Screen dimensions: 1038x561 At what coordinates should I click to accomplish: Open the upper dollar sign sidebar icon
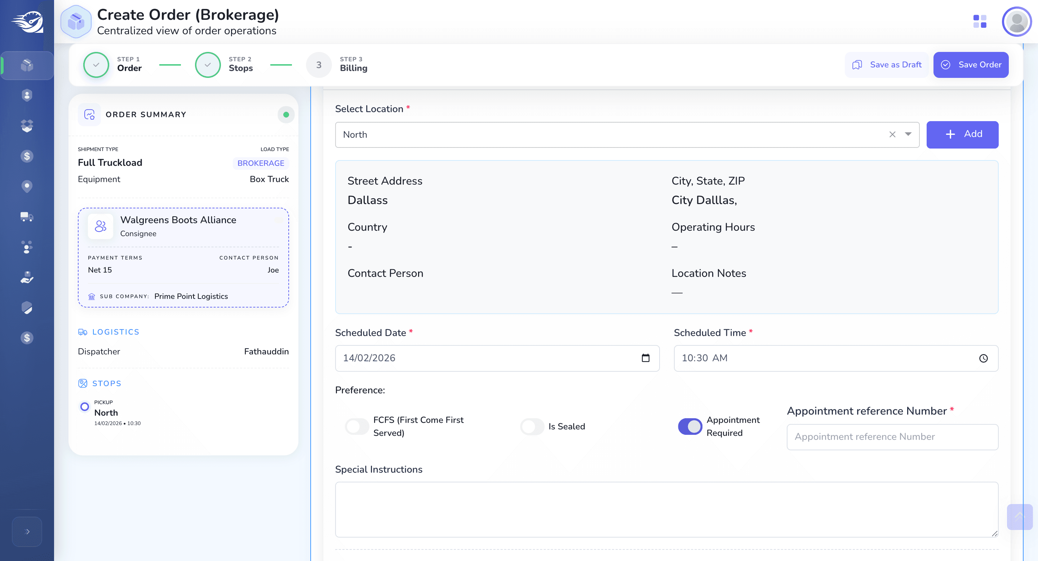[27, 156]
